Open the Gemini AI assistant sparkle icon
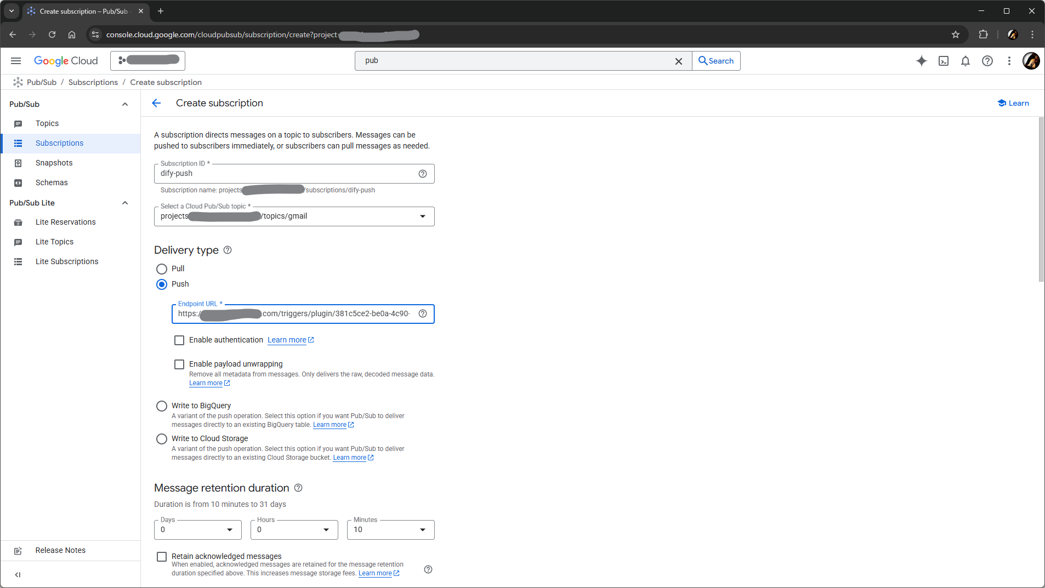Image resolution: width=1045 pixels, height=588 pixels. (x=921, y=61)
